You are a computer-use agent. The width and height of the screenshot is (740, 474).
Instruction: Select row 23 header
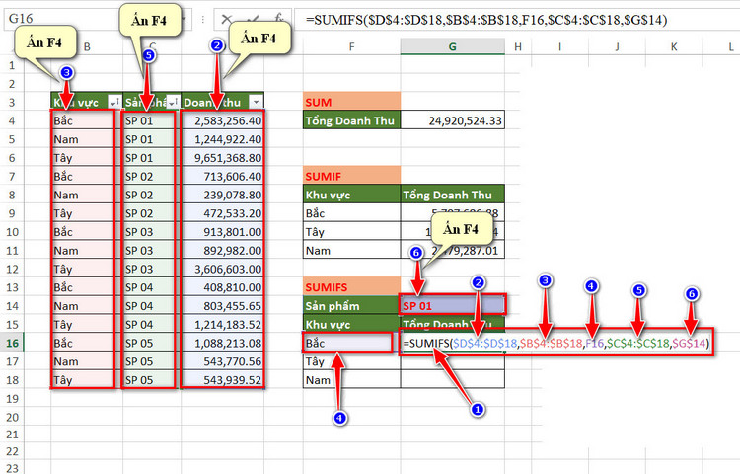point(12,468)
